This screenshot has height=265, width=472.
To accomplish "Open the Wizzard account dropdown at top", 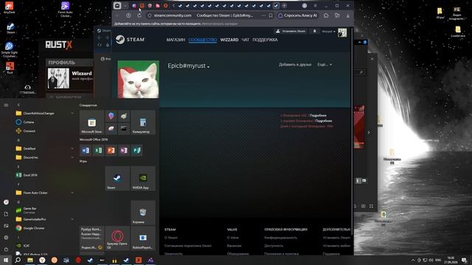I will [328, 31].
